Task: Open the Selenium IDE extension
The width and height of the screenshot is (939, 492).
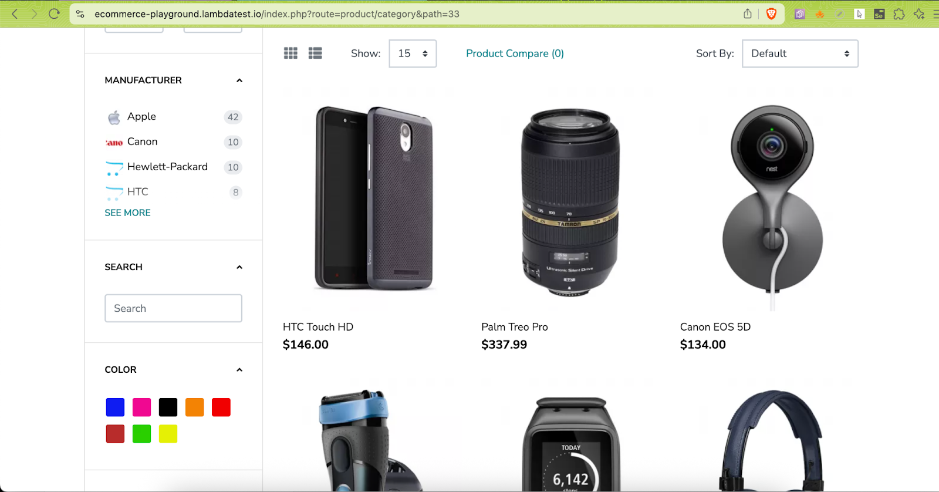Action: click(879, 14)
